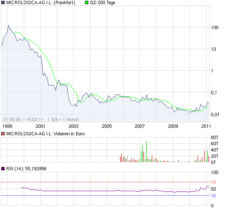Click the tall red volume bar near 2011

click(205, 156)
